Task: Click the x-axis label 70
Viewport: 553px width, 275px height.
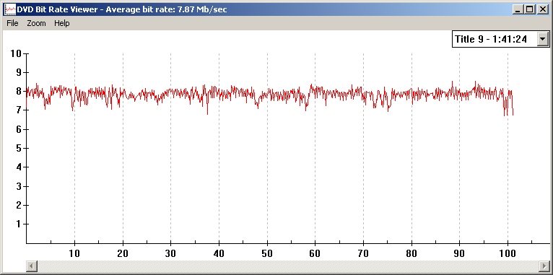Action: point(363,253)
